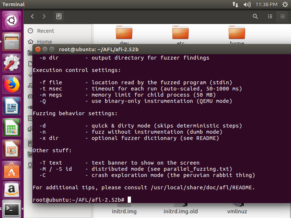
Task: Close the root@ubuntu terminal window
Action: coord(38,49)
